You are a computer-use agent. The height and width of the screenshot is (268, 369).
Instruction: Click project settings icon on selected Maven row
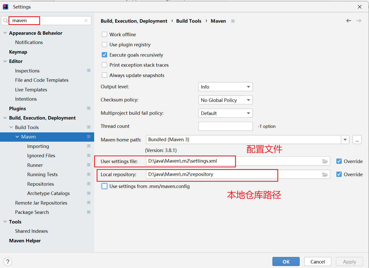89,137
